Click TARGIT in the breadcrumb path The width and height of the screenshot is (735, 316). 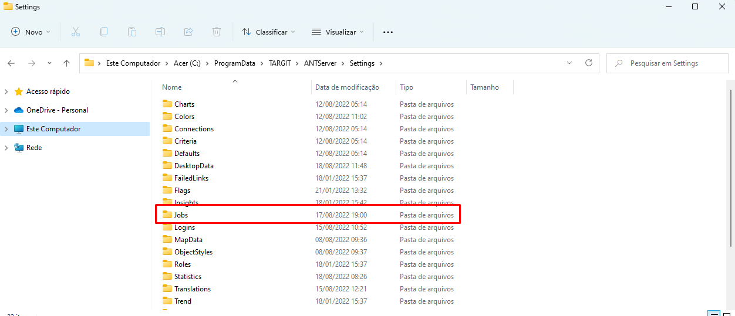point(279,63)
